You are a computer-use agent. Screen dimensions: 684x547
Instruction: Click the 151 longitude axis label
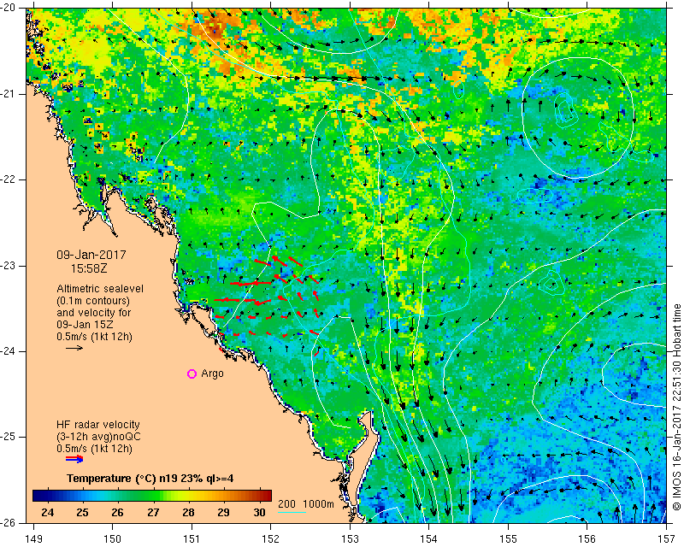pos(192,539)
